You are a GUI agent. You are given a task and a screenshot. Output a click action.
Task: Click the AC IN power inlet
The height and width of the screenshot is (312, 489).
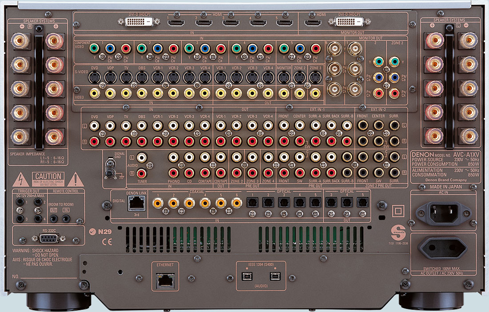(443, 213)
